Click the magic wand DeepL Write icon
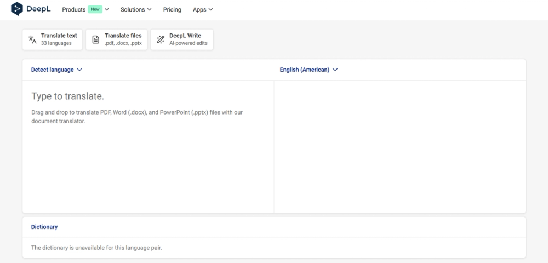Viewport: 548px width, 263px height. tap(161, 39)
